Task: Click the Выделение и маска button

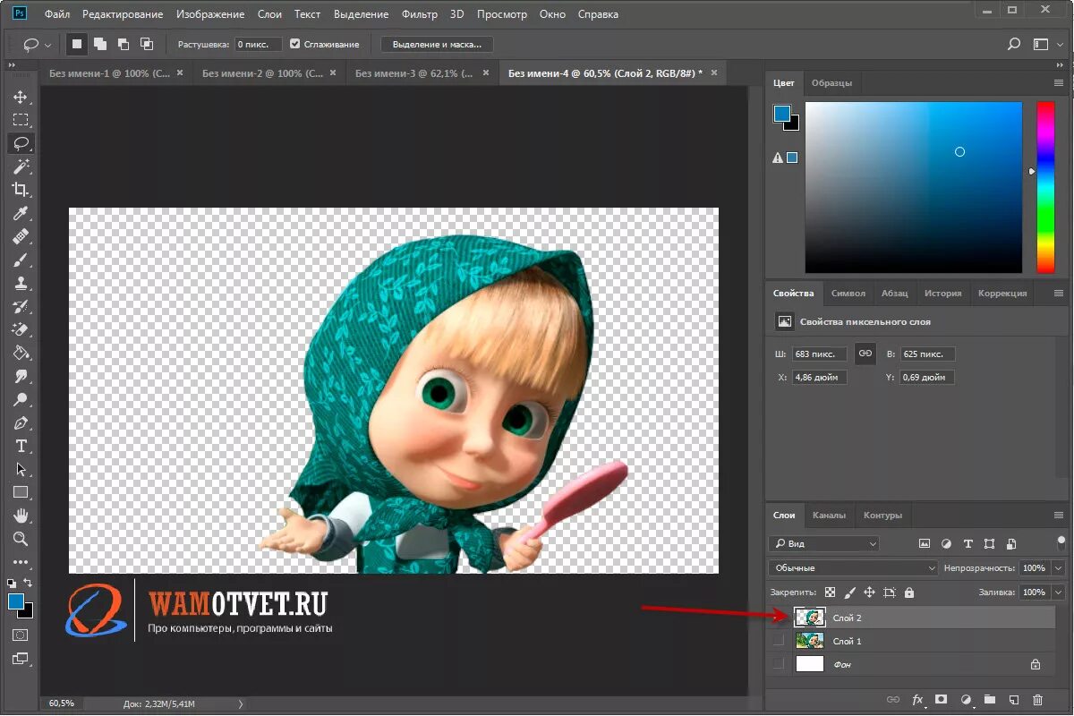Action: click(x=437, y=44)
